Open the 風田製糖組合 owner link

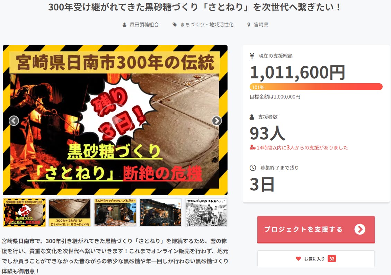coord(144,25)
